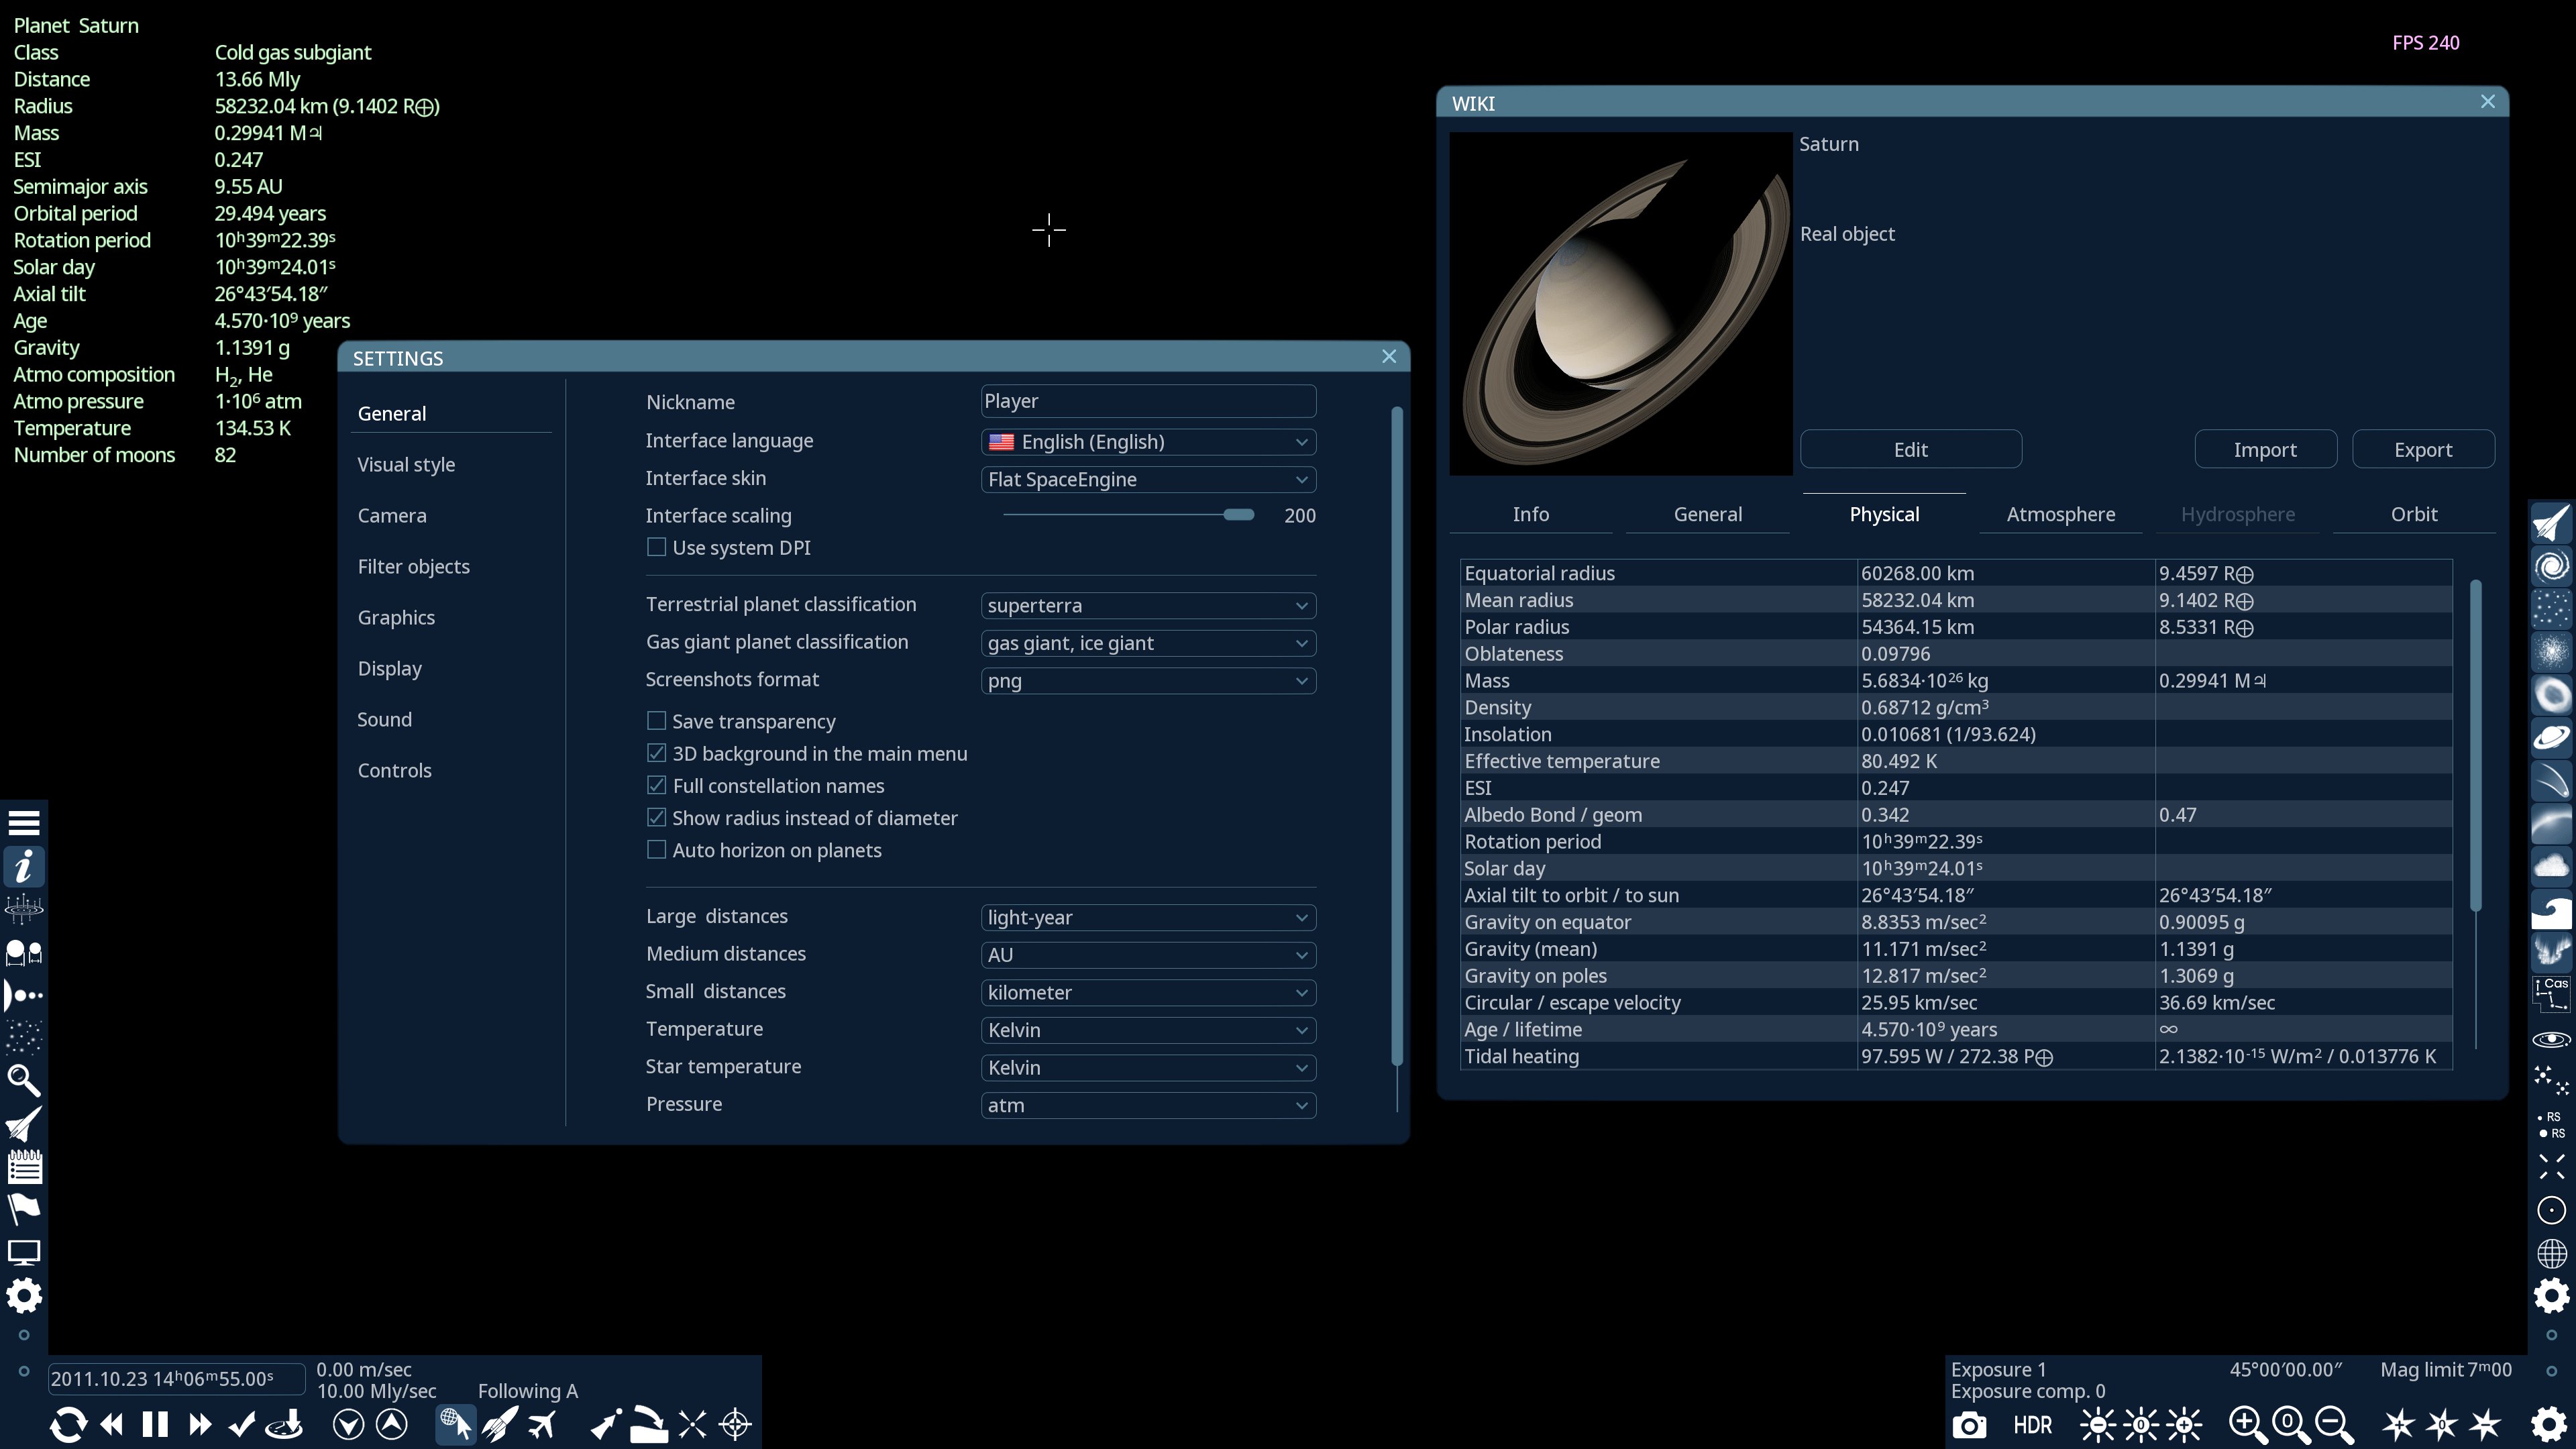The width and height of the screenshot is (2576, 1449).
Task: Click the aircraft flight mode icon
Action: 542,1424
